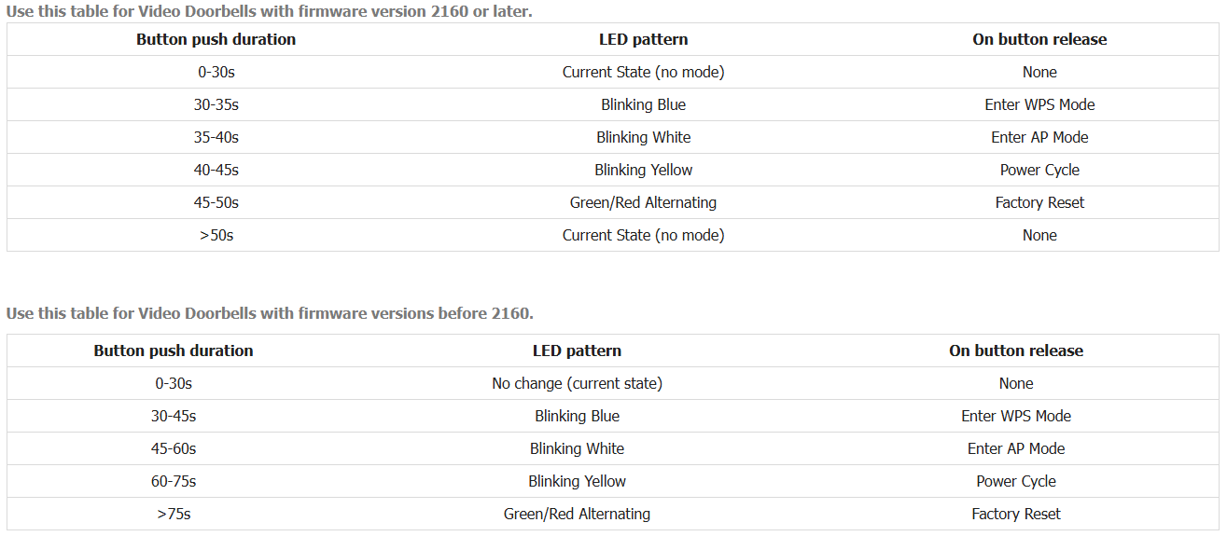Select the "45-60s" duration cell
This screenshot has height=550, width=1227.
174,448
